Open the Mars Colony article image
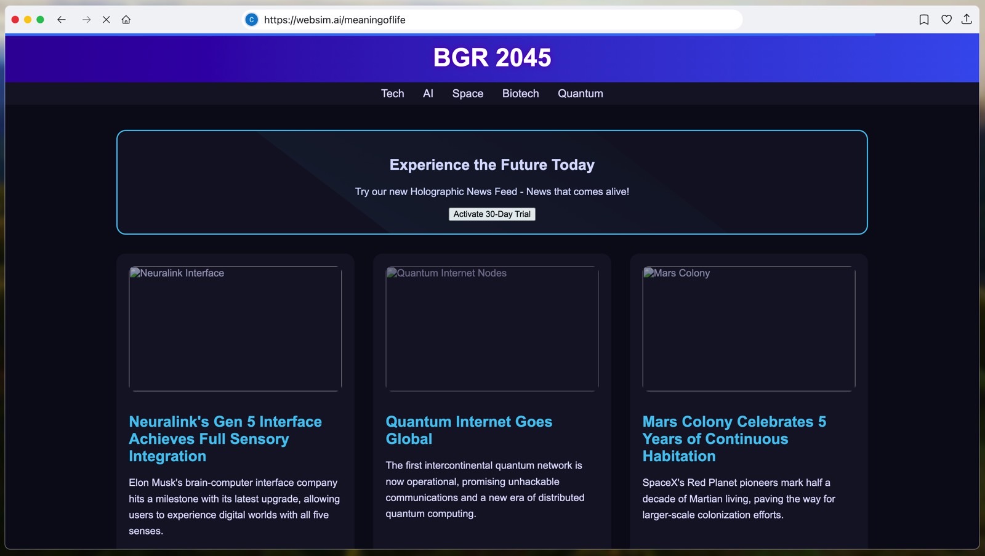985x556 pixels. coord(749,329)
